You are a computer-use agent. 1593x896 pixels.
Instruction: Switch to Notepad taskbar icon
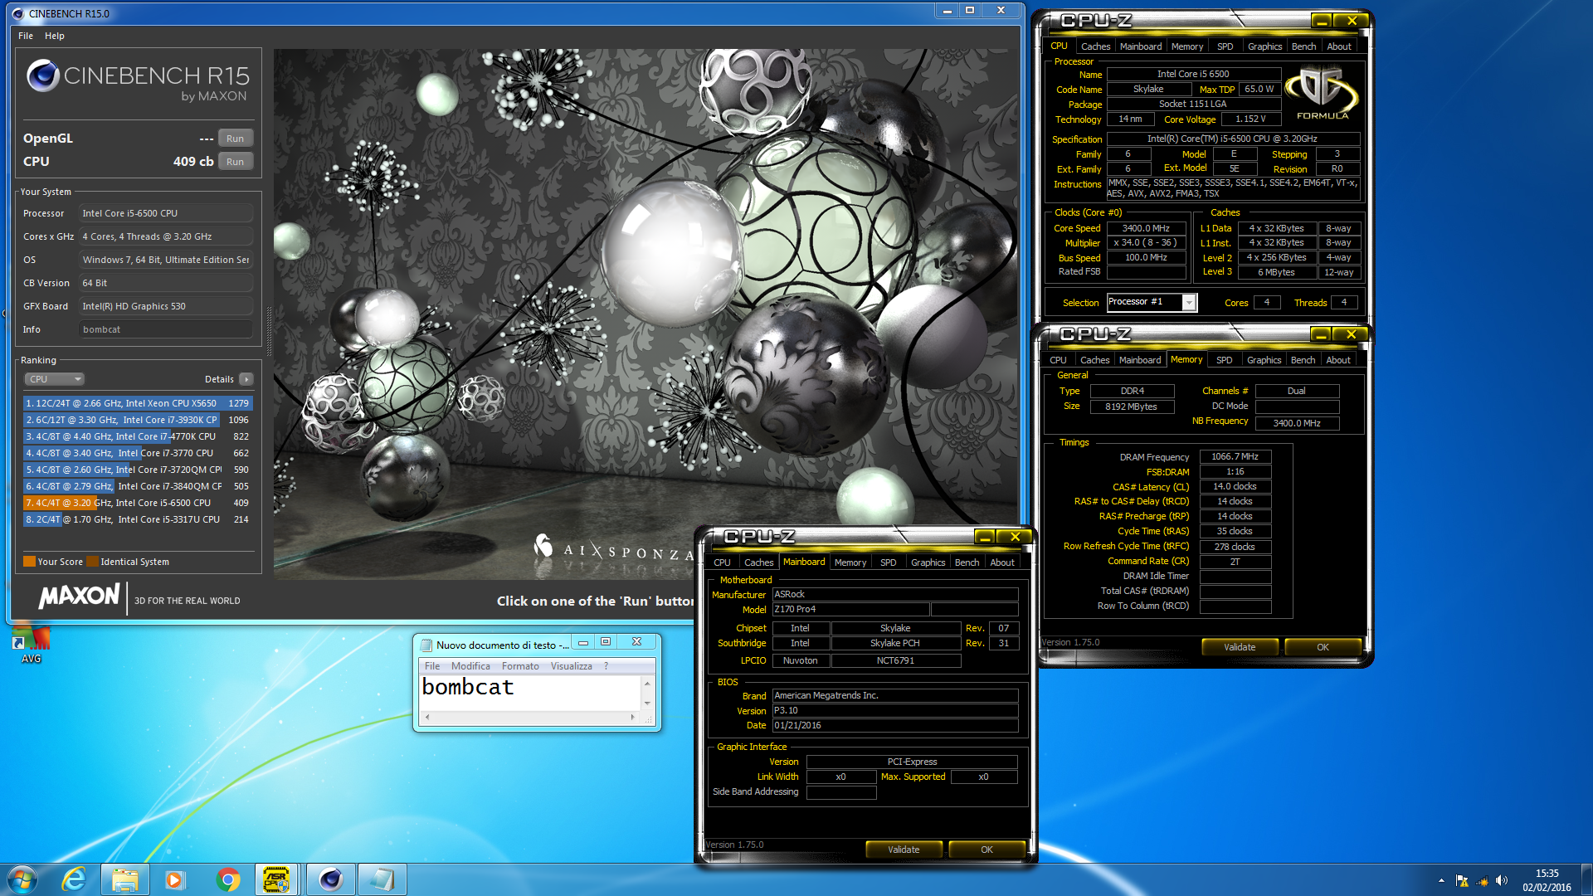tap(382, 879)
